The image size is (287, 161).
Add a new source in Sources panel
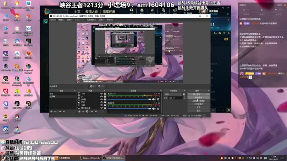tap(79, 111)
